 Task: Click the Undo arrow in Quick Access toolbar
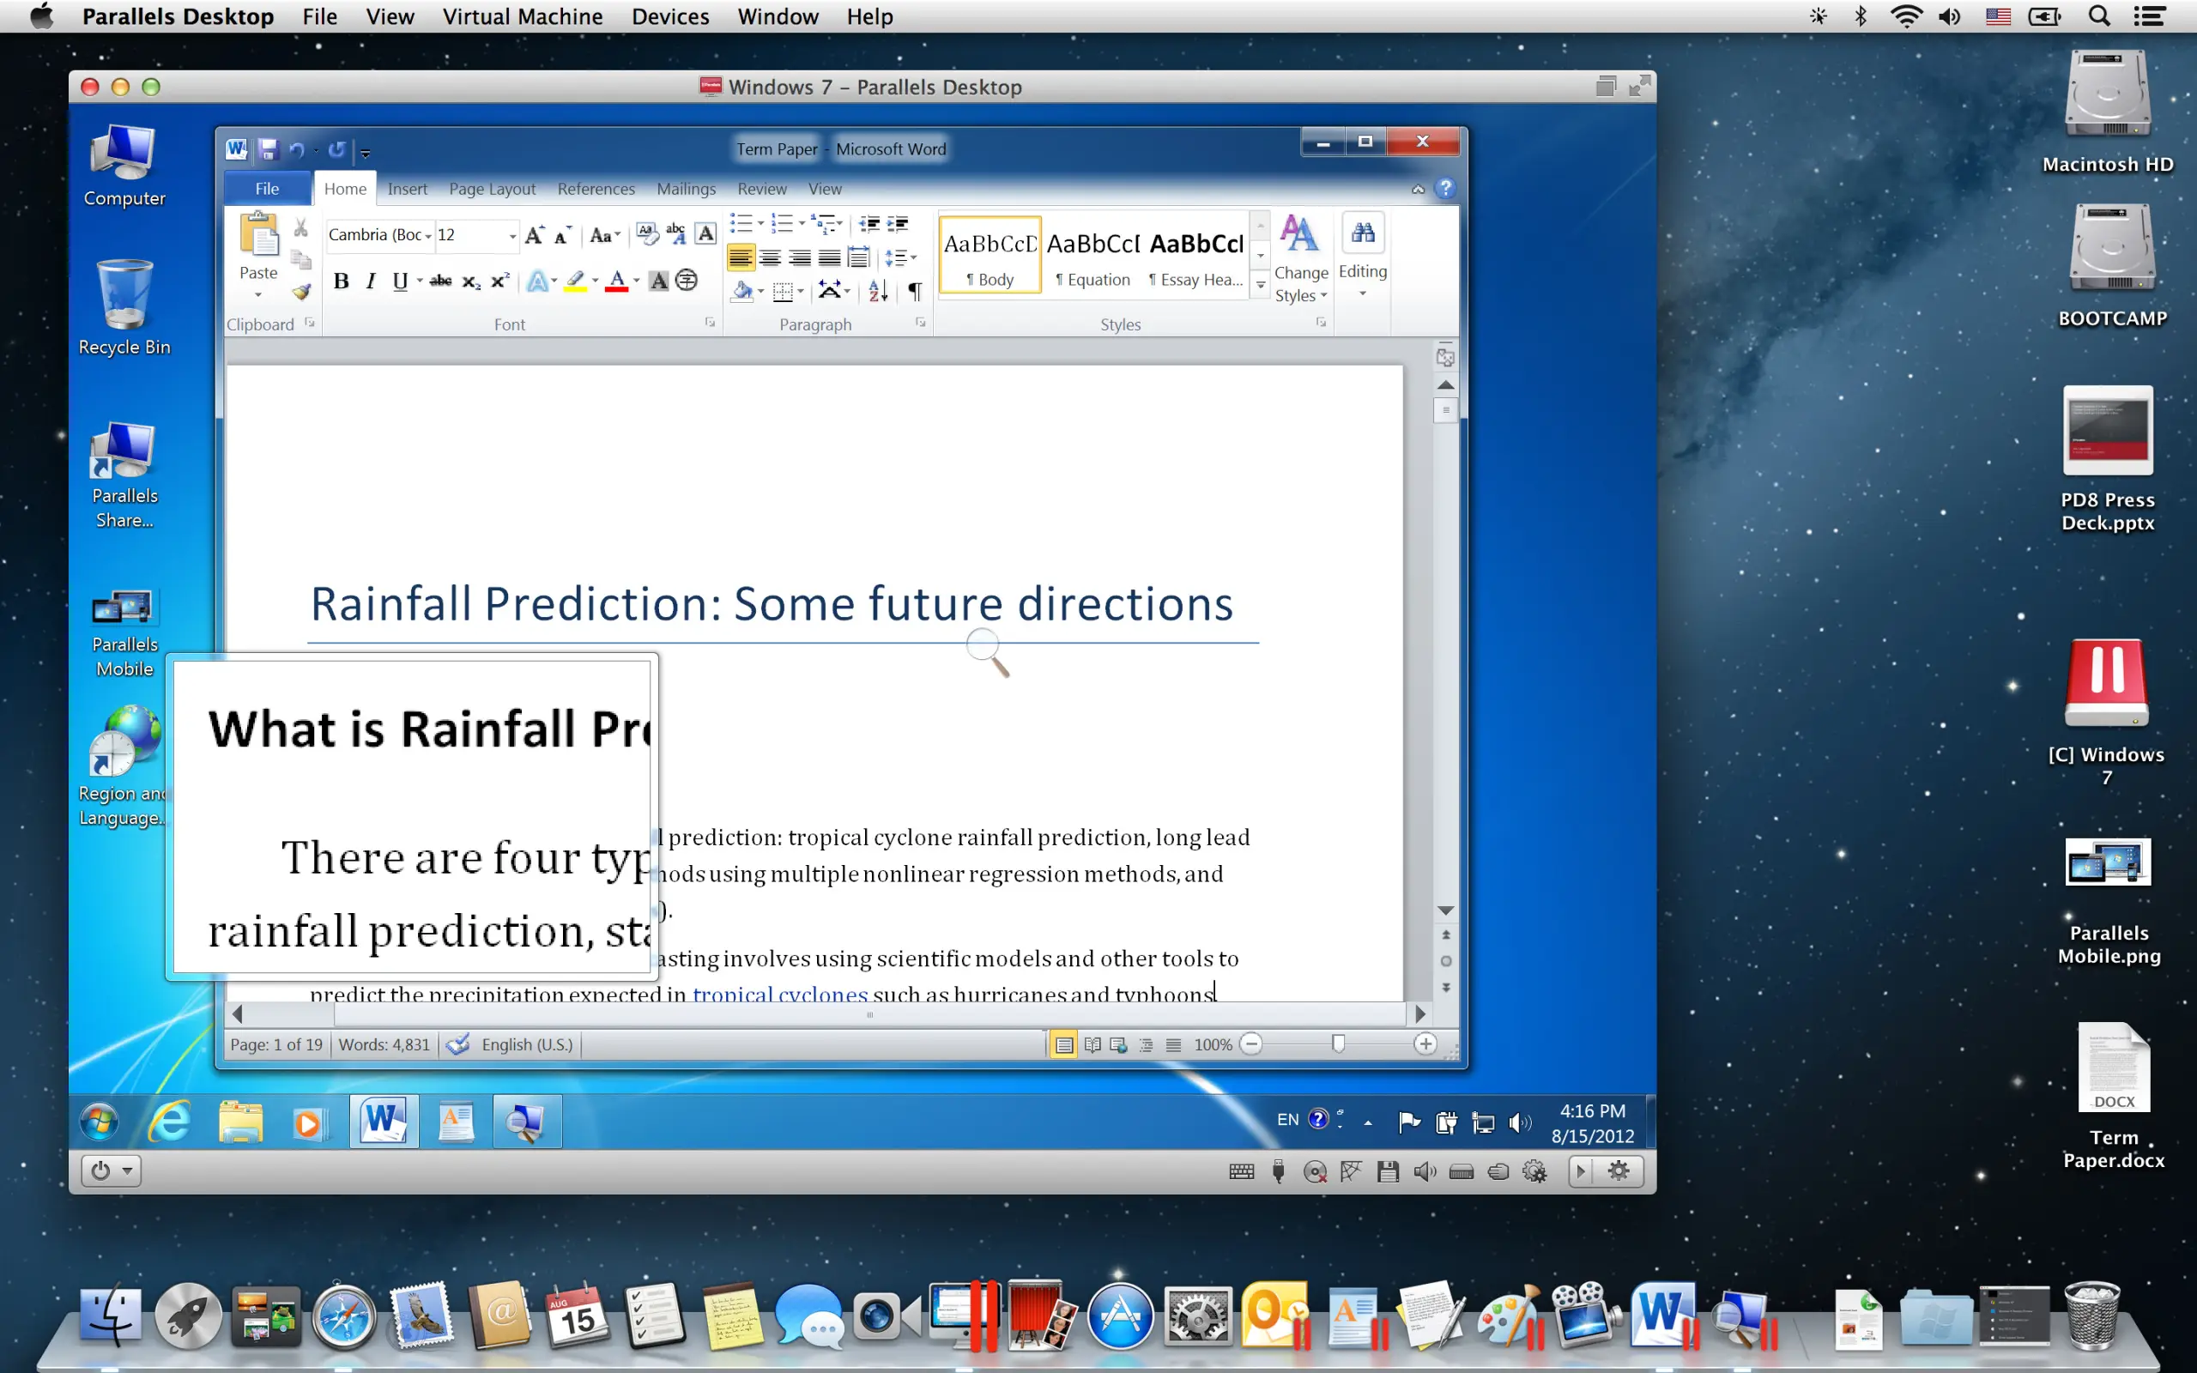tap(297, 149)
